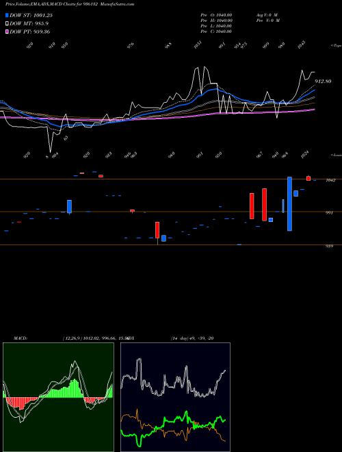Screen dimensions: 342x452
Task: Click the 939 price level label
Action: click(x=329, y=246)
